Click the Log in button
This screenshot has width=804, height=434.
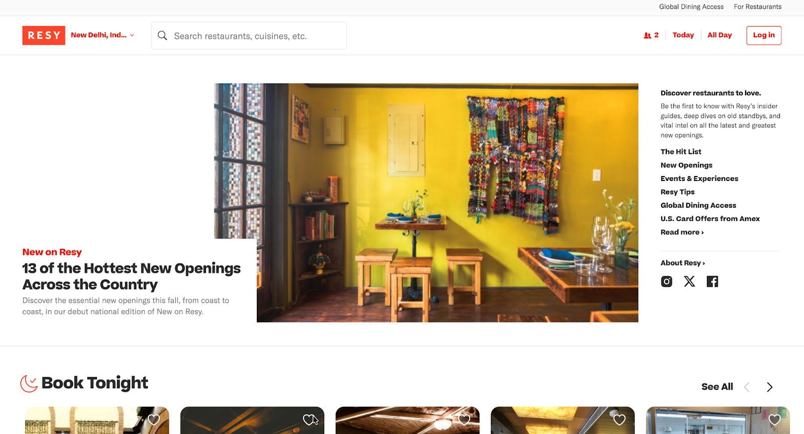(x=764, y=35)
